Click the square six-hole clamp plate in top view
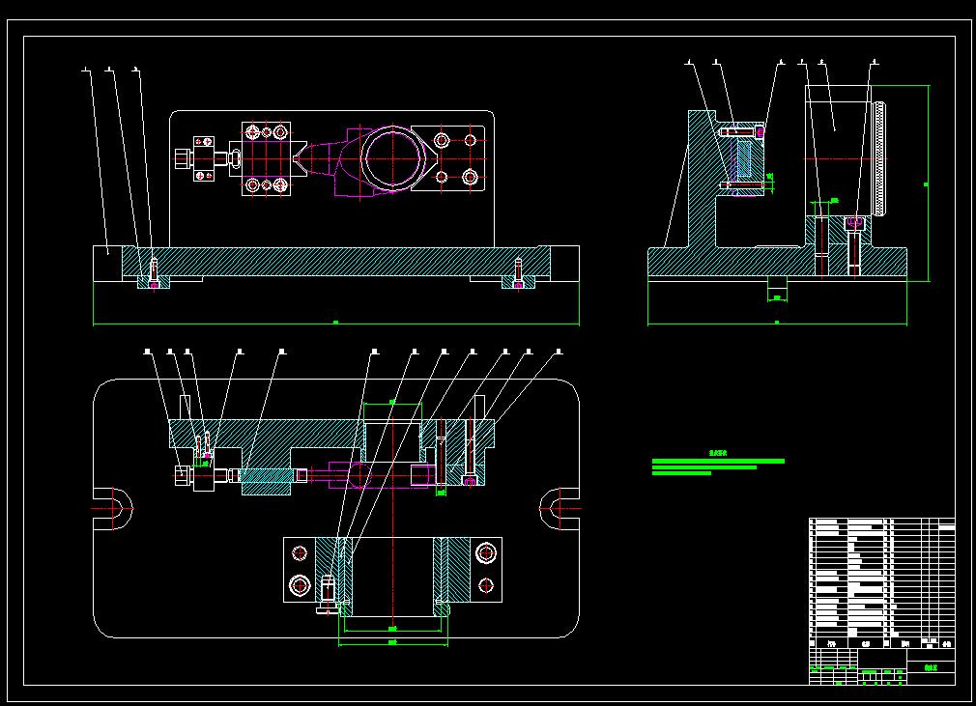The height and width of the screenshot is (706, 976). [x=267, y=158]
